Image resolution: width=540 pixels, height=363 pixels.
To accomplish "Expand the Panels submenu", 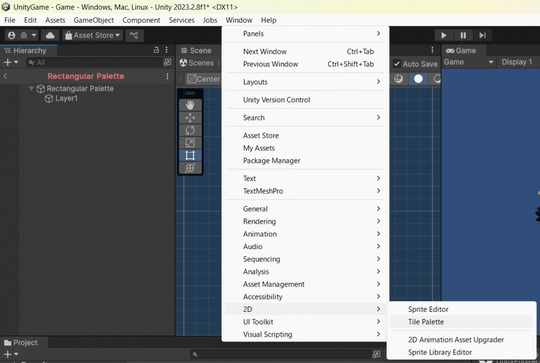I will (x=305, y=33).
